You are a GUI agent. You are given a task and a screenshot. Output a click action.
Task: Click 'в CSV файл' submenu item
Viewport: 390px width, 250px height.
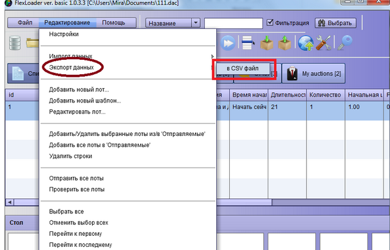point(243,68)
